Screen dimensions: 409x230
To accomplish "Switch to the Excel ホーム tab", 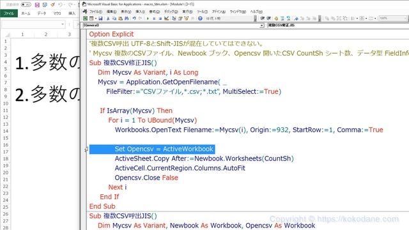I will pos(26,13).
